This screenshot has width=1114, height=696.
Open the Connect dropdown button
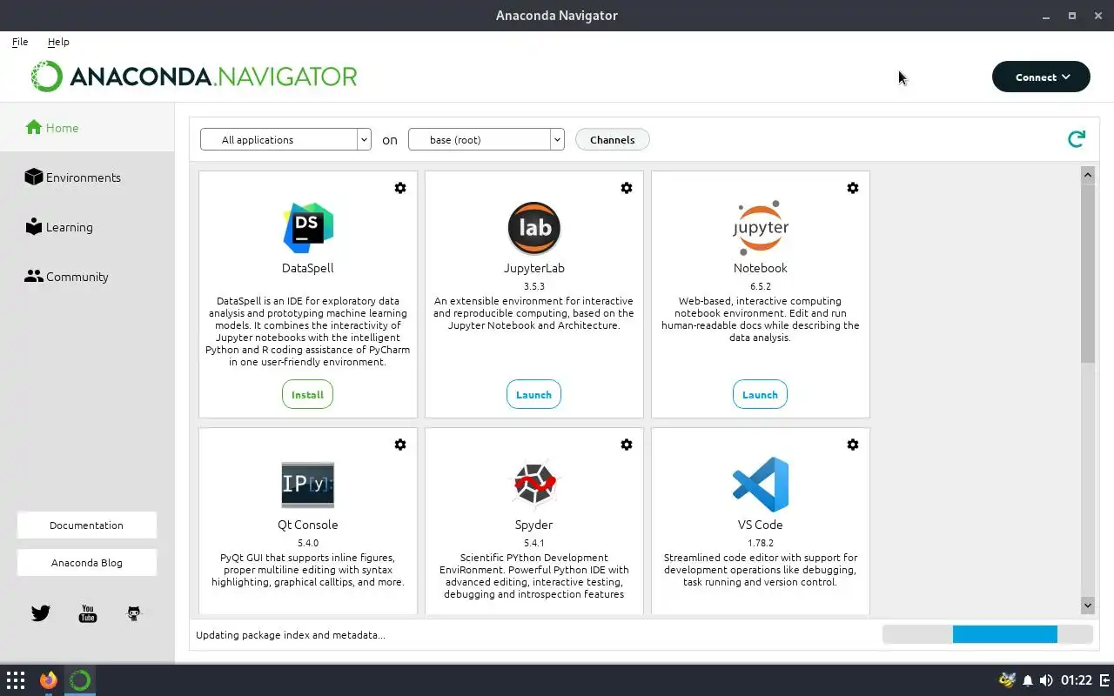click(x=1041, y=77)
